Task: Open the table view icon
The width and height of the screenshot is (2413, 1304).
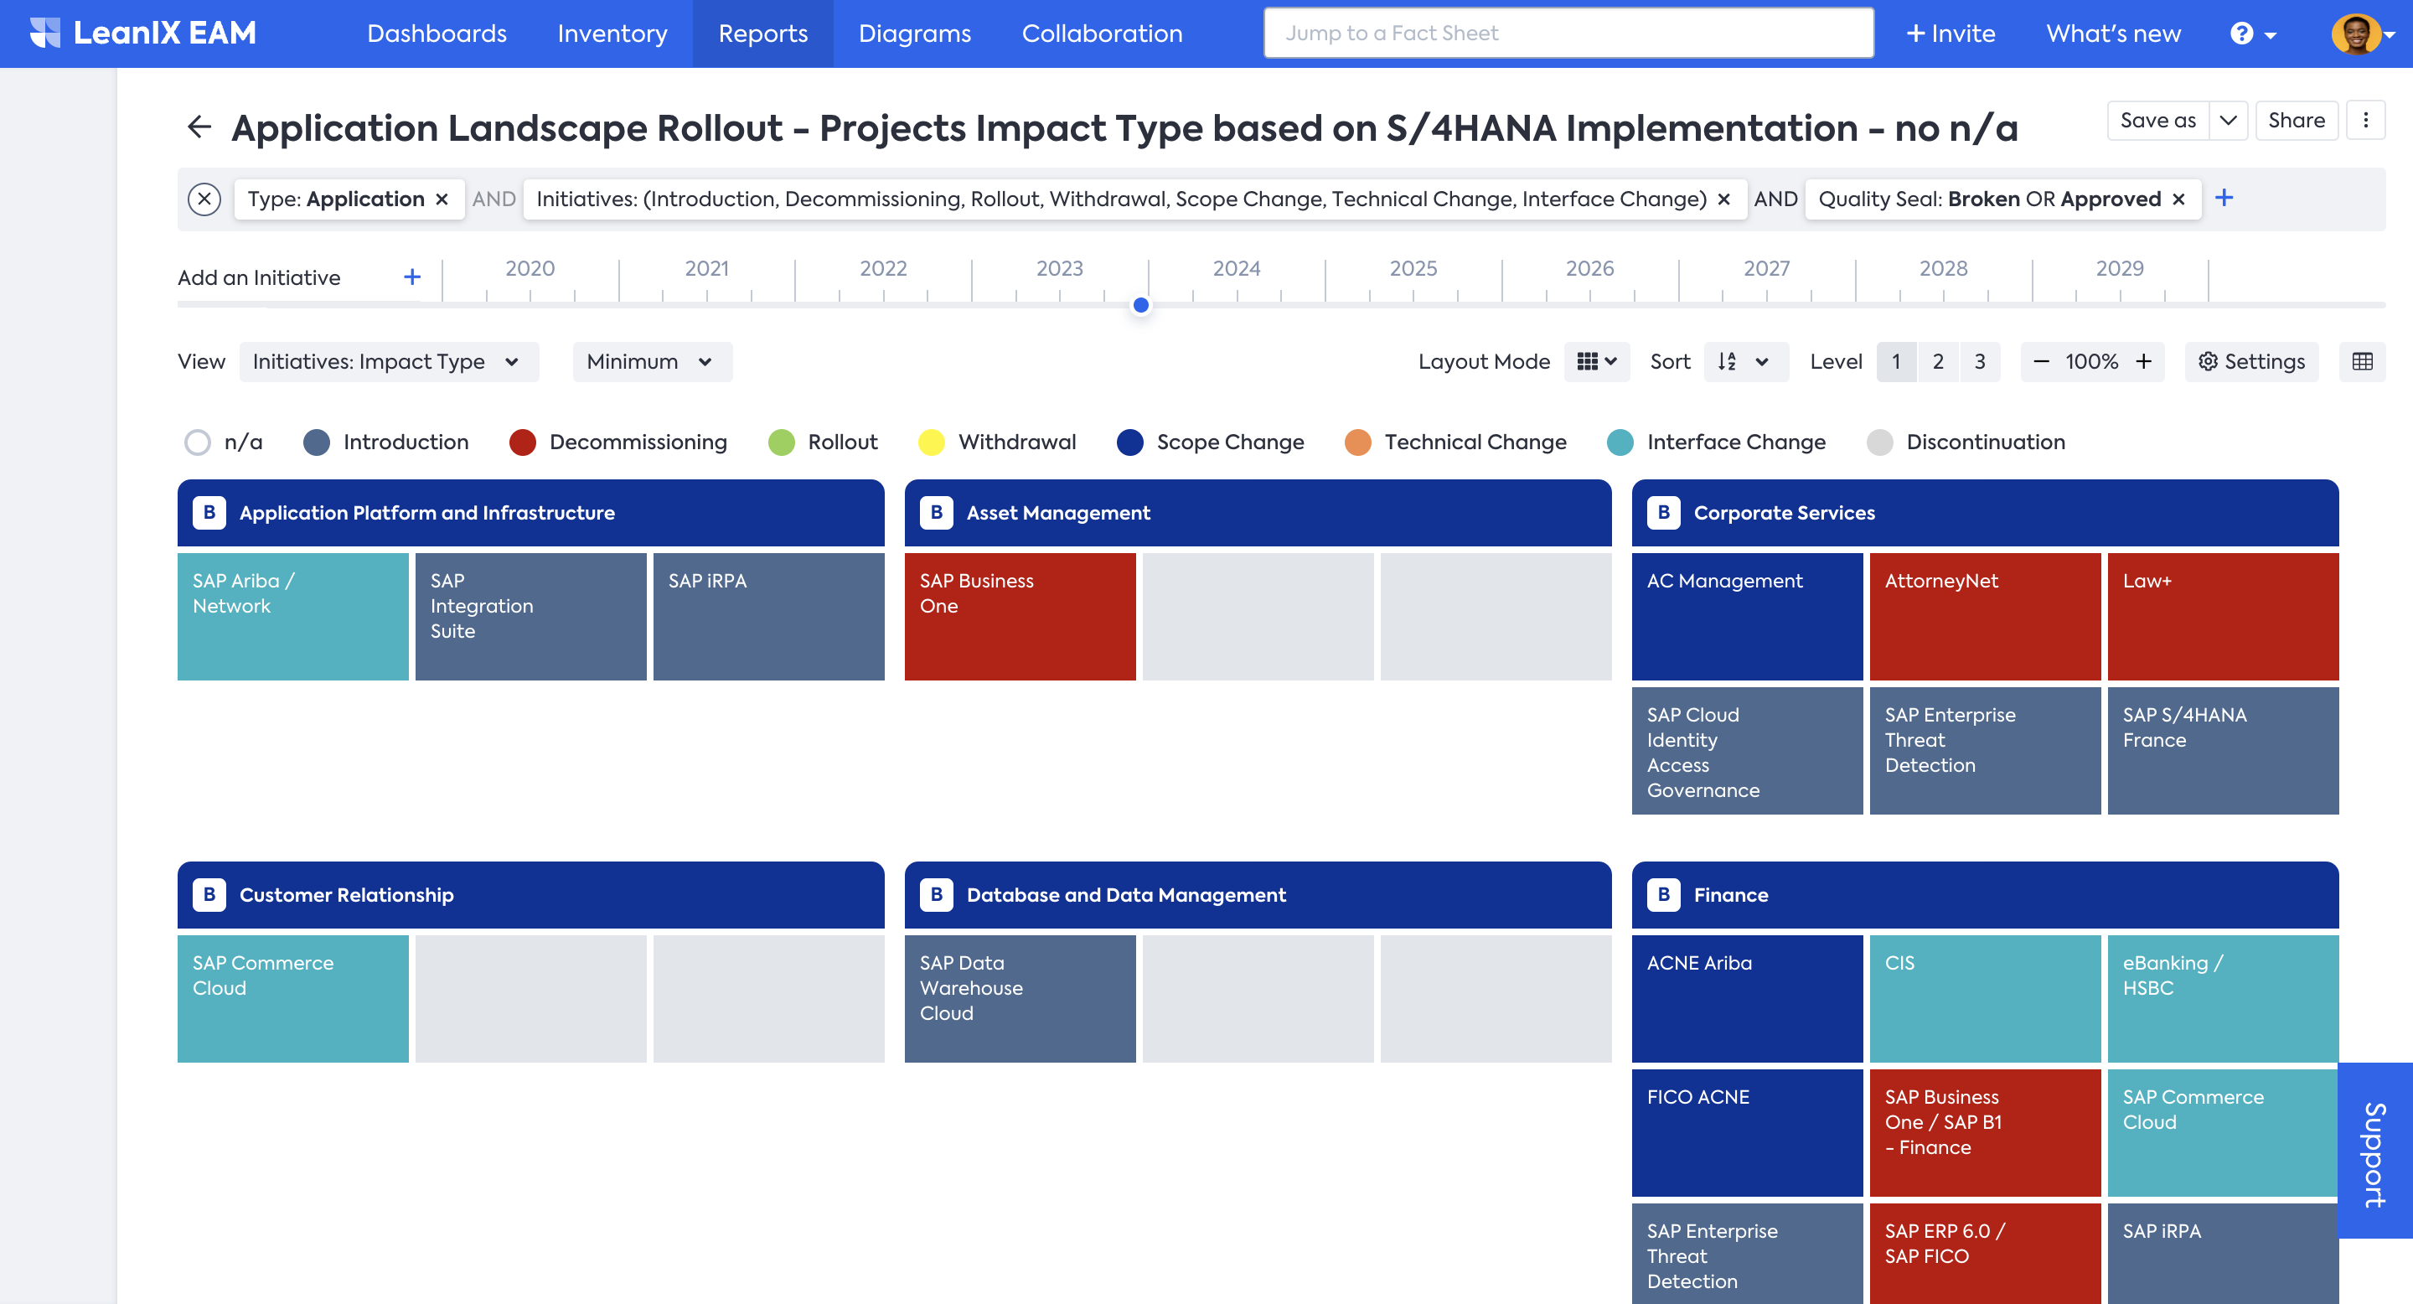Action: pyautogui.click(x=2363, y=361)
